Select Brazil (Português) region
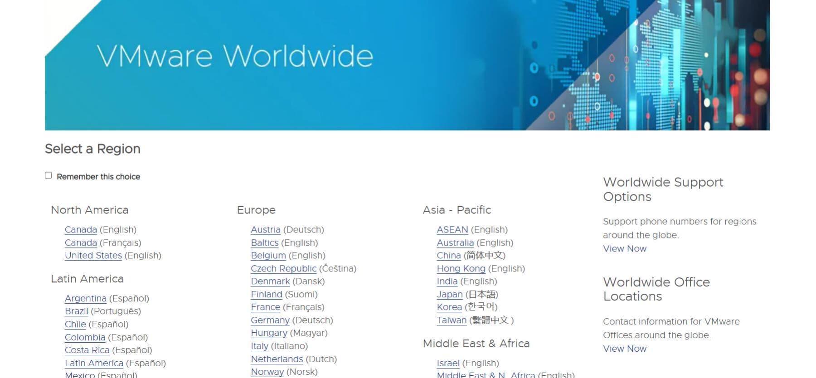 pos(76,311)
